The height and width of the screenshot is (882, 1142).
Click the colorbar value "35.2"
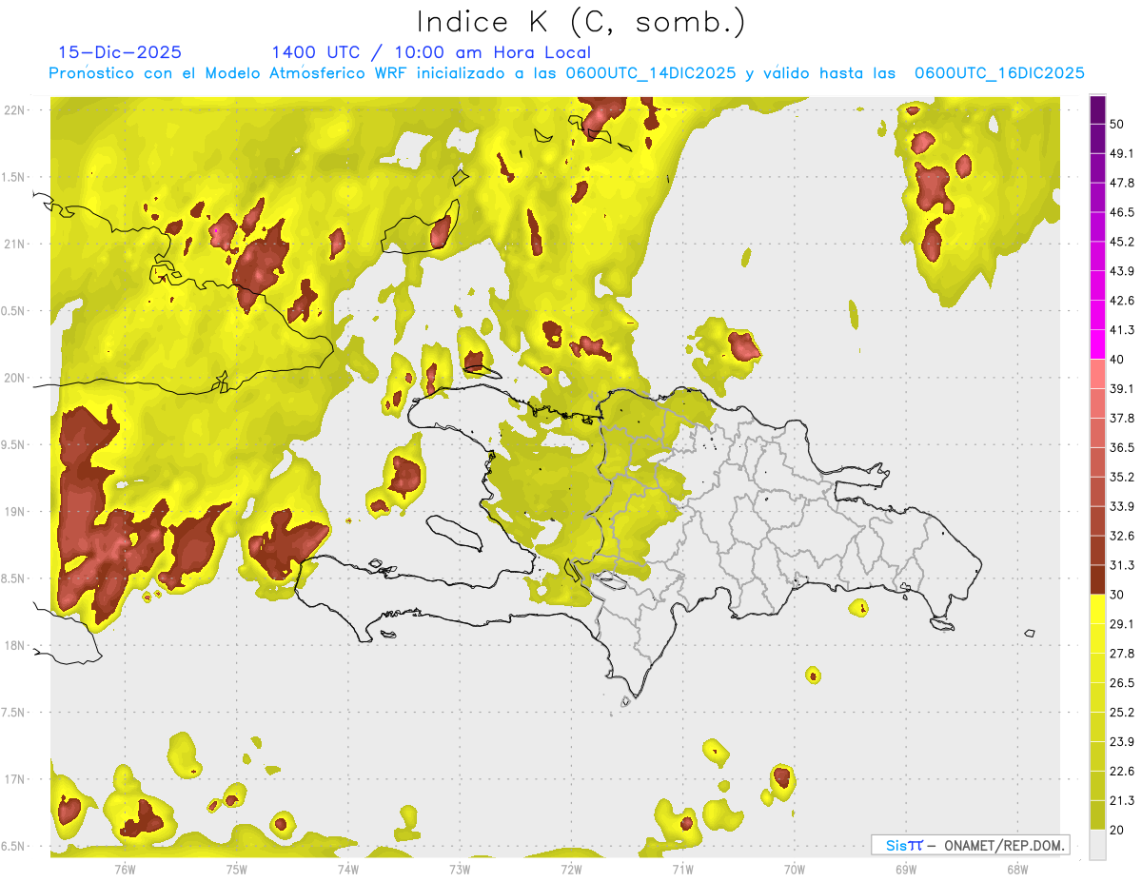1123,477
